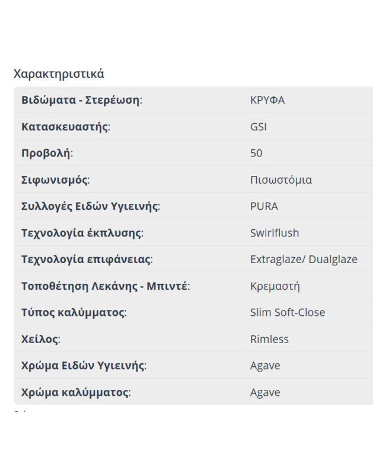Click the projection value 50
The image size is (373, 474).
256,153
